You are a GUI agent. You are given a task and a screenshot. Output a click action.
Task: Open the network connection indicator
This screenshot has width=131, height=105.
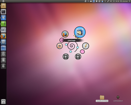108,1
